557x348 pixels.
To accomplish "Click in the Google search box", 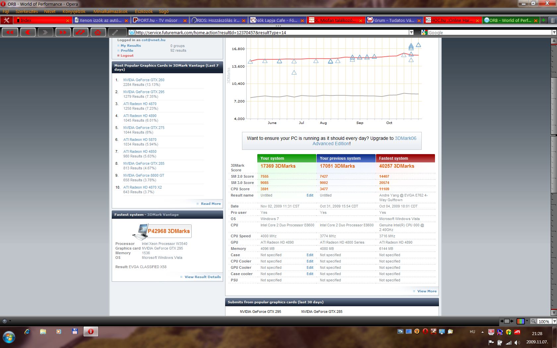I will click(489, 32).
